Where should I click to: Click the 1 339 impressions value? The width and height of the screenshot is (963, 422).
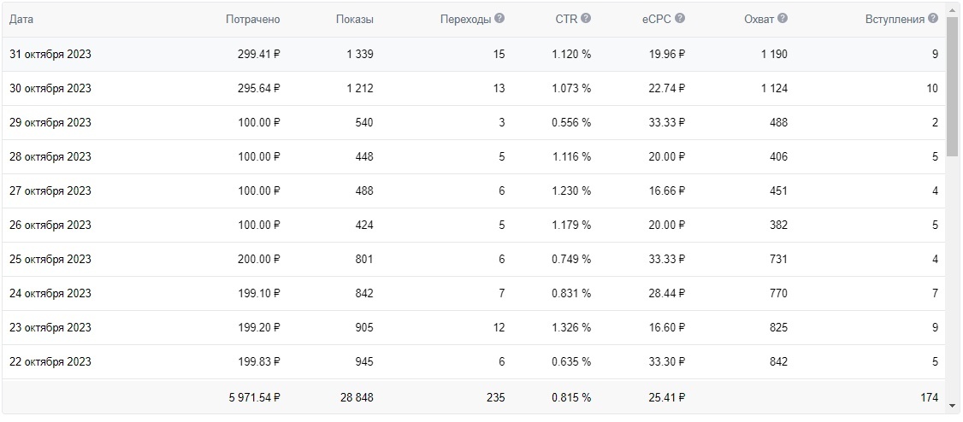[x=360, y=55]
